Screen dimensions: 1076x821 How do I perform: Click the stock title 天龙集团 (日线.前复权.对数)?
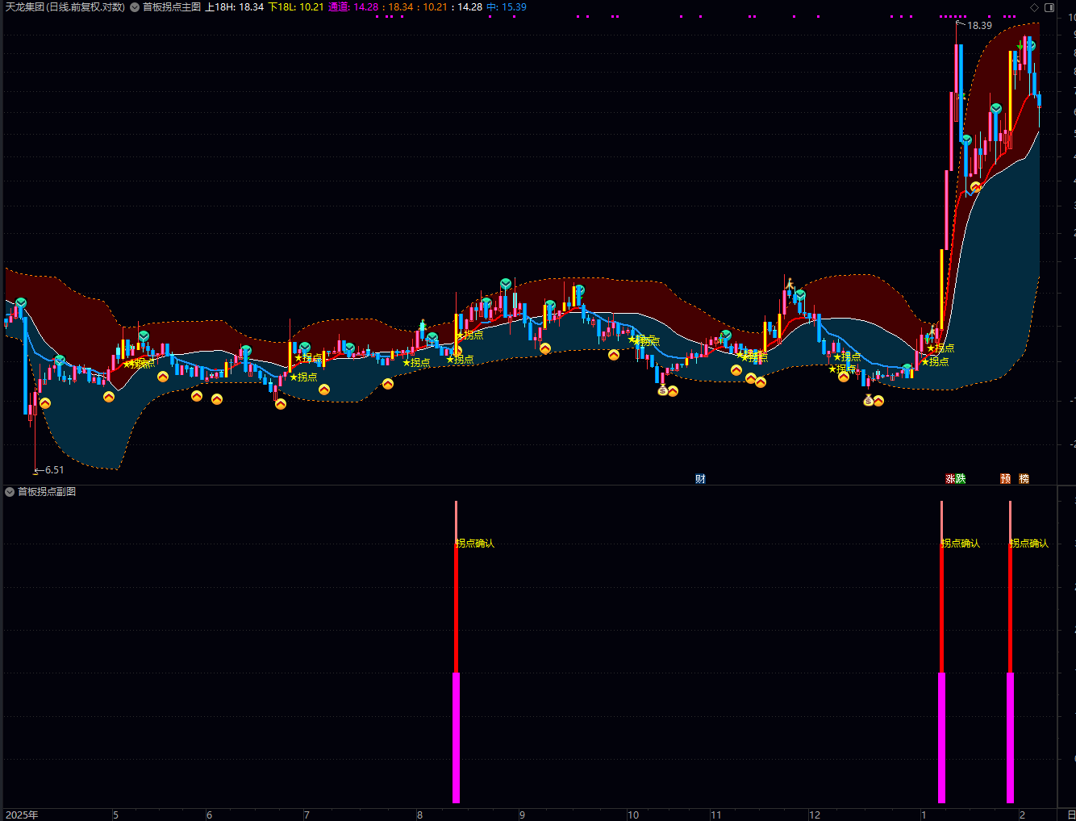65,7
